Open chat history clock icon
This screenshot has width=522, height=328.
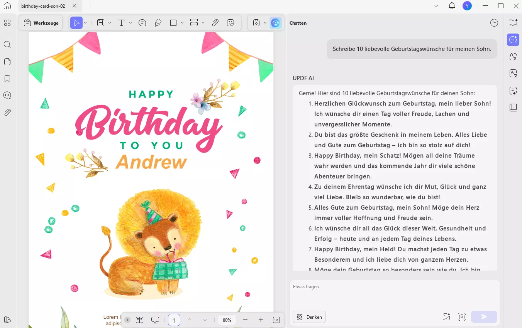[494, 23]
